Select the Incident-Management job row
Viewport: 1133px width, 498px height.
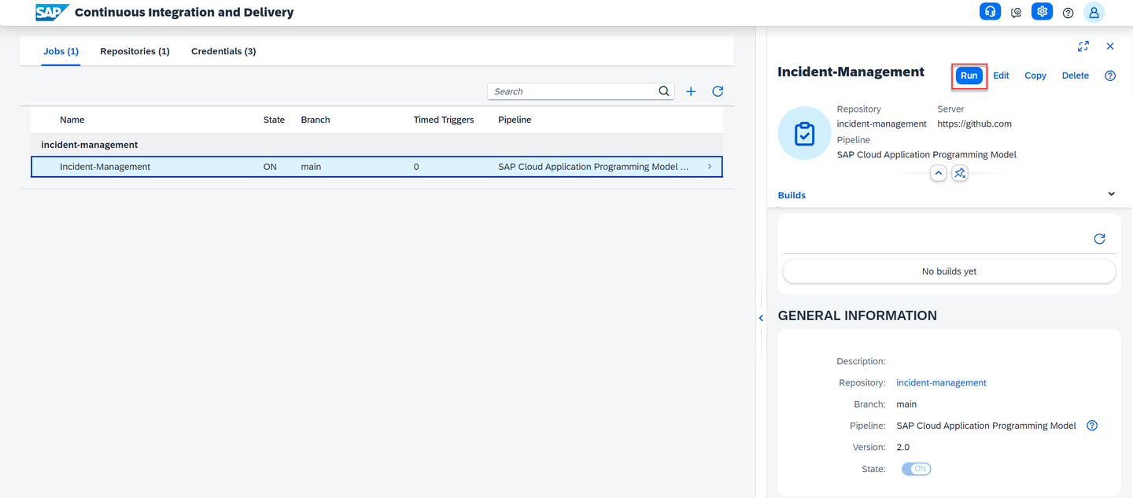coord(377,167)
